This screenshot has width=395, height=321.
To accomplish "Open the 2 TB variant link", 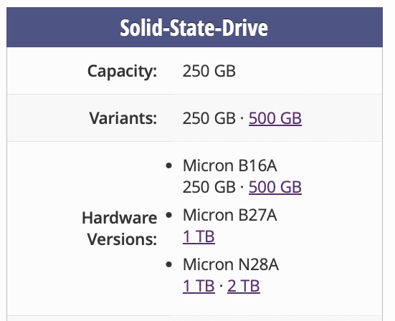I will [243, 286].
